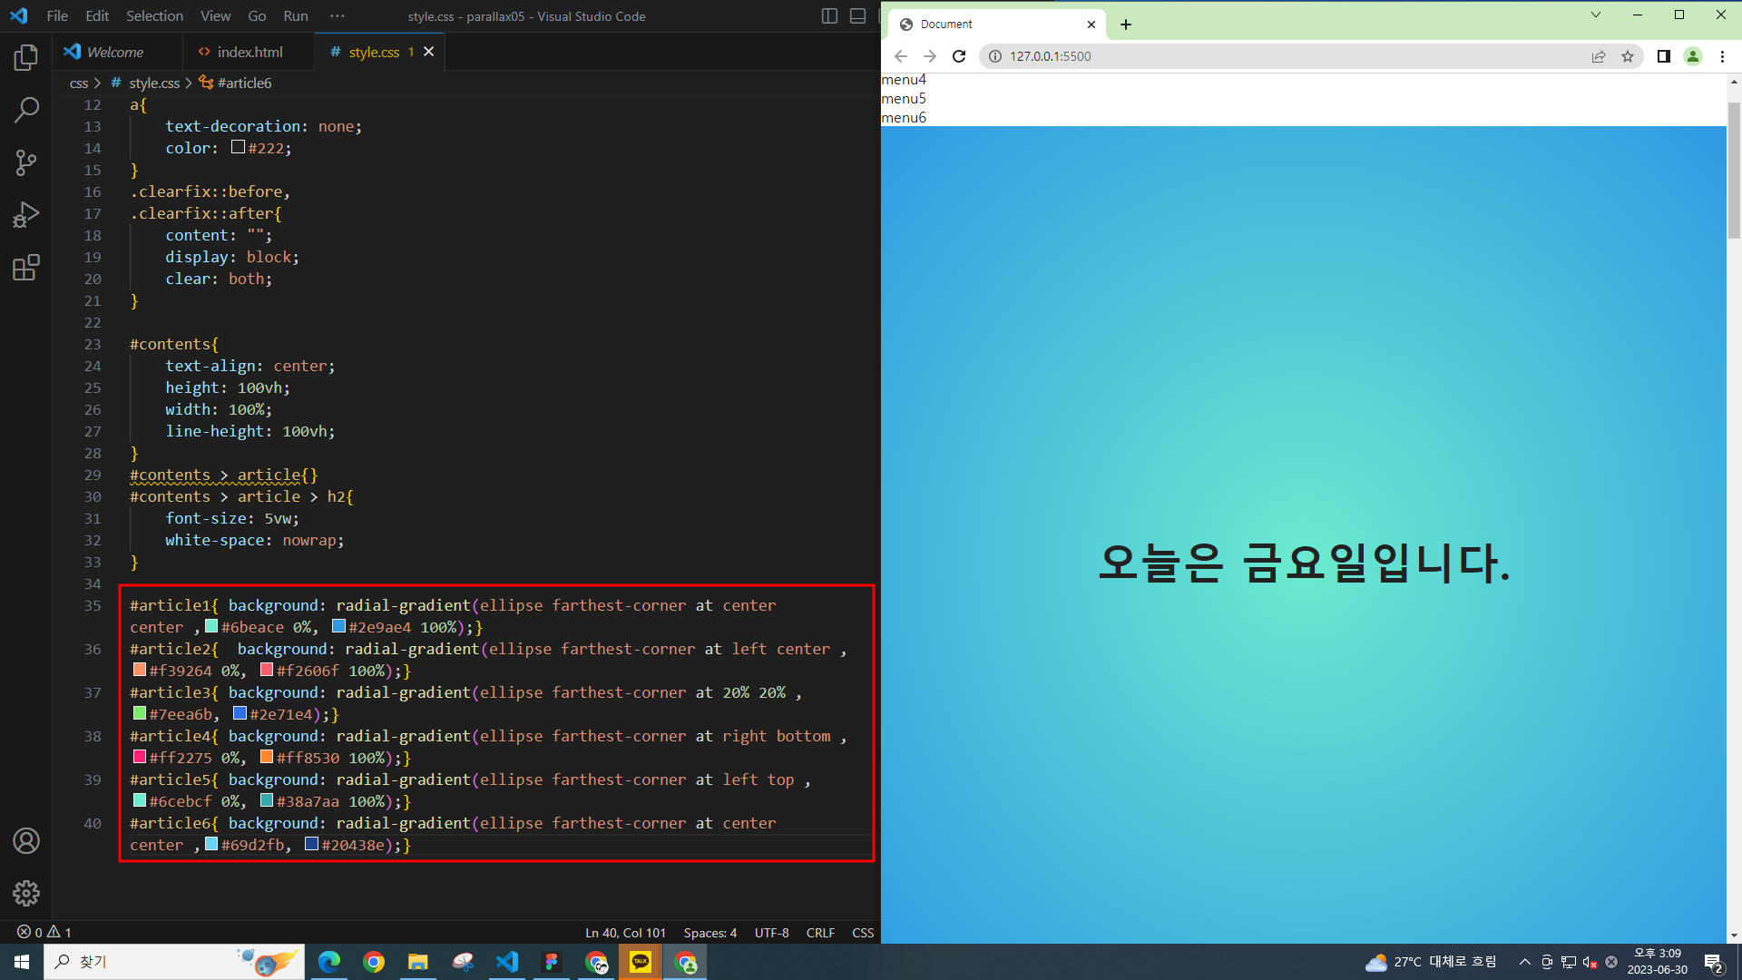Viewport: 1742px width, 980px height.
Task: Expand the additional menus ellipsis in the menu bar
Action: click(x=338, y=16)
